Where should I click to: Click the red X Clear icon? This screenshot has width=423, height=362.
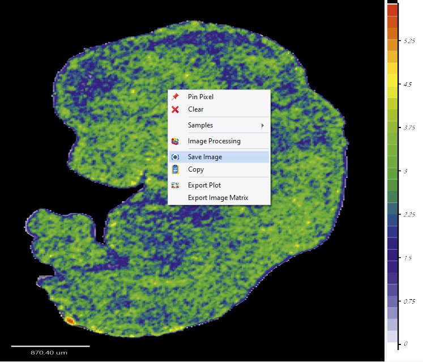pyautogui.click(x=176, y=109)
